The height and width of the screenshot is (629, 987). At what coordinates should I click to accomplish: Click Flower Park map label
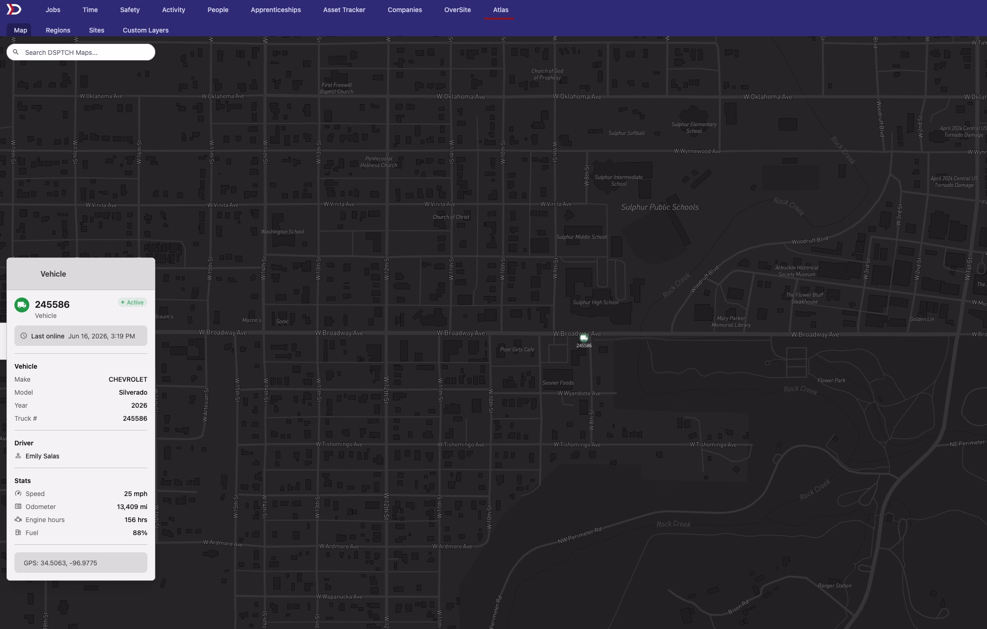831,380
